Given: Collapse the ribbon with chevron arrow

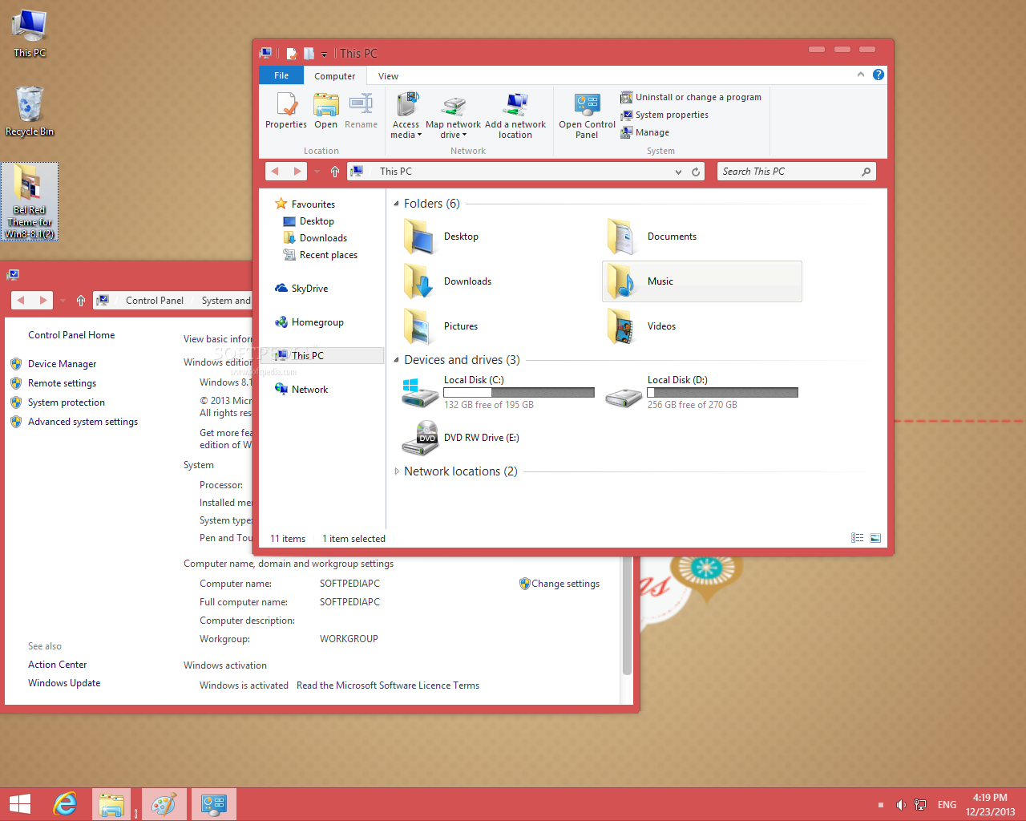Looking at the screenshot, I should point(861,75).
